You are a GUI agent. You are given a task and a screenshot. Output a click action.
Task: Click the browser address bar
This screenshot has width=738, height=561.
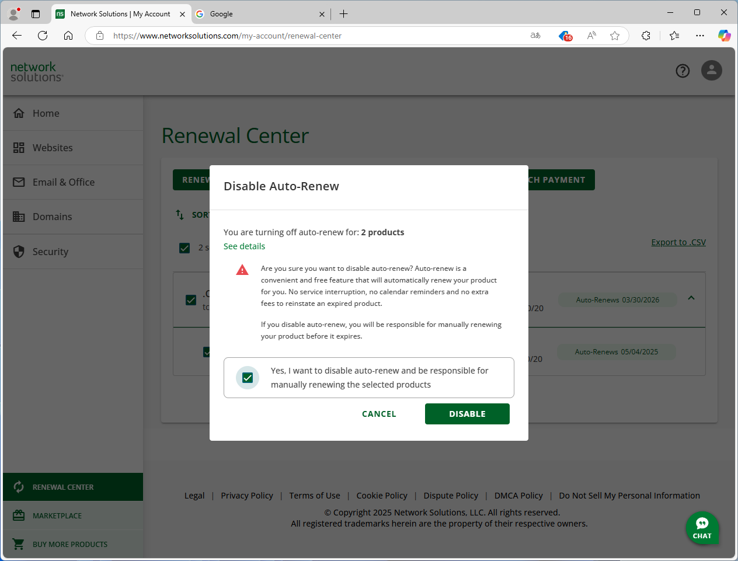[315, 36]
